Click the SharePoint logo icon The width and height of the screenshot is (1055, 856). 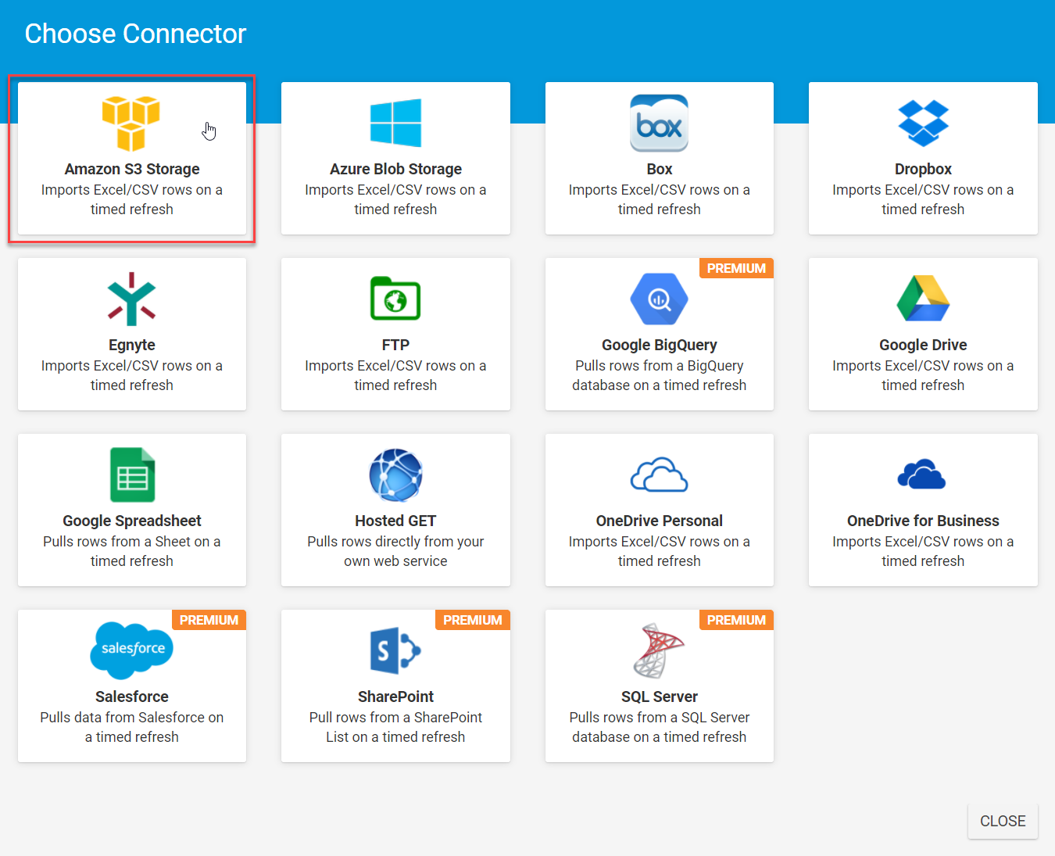(395, 650)
